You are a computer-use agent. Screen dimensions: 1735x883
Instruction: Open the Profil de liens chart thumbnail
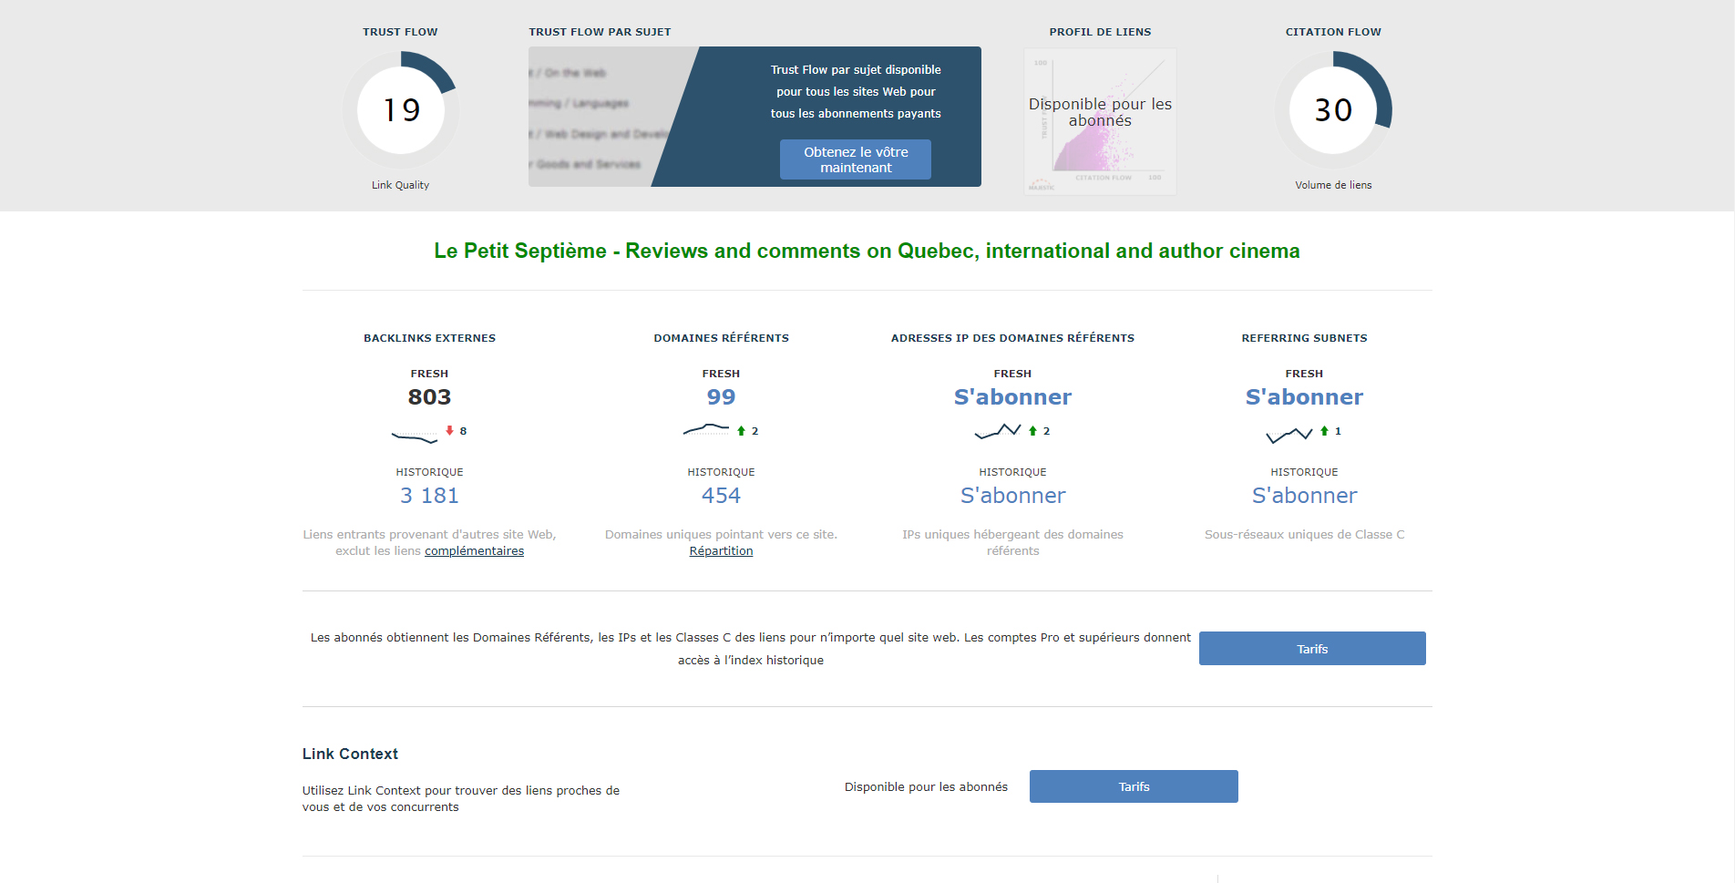click(1100, 121)
